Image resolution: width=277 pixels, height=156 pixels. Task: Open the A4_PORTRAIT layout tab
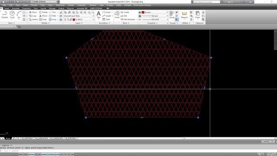coord(71,138)
